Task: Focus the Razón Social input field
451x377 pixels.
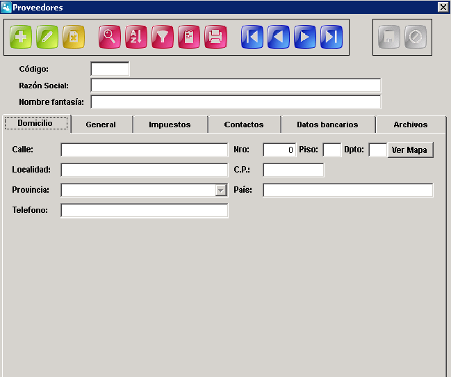Action: click(x=236, y=86)
